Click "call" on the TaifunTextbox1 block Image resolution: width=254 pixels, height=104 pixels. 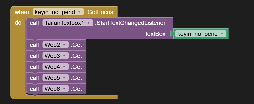[x=34, y=23]
